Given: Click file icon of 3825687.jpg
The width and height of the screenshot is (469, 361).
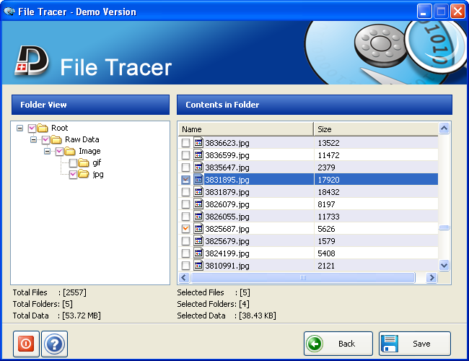Looking at the screenshot, I should click(198, 229).
